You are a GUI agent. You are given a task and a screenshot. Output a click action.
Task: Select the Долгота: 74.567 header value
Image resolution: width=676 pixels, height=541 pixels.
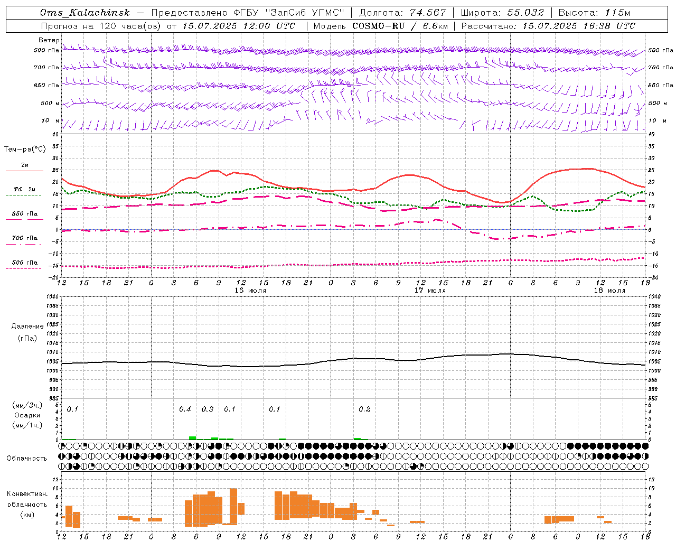pos(402,13)
